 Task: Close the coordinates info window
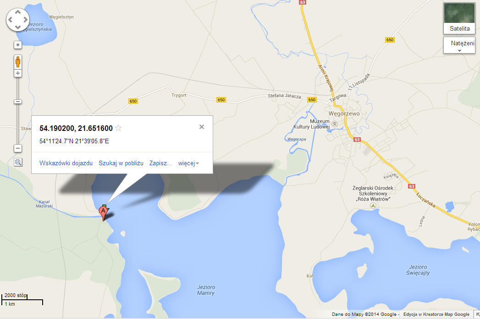click(201, 127)
